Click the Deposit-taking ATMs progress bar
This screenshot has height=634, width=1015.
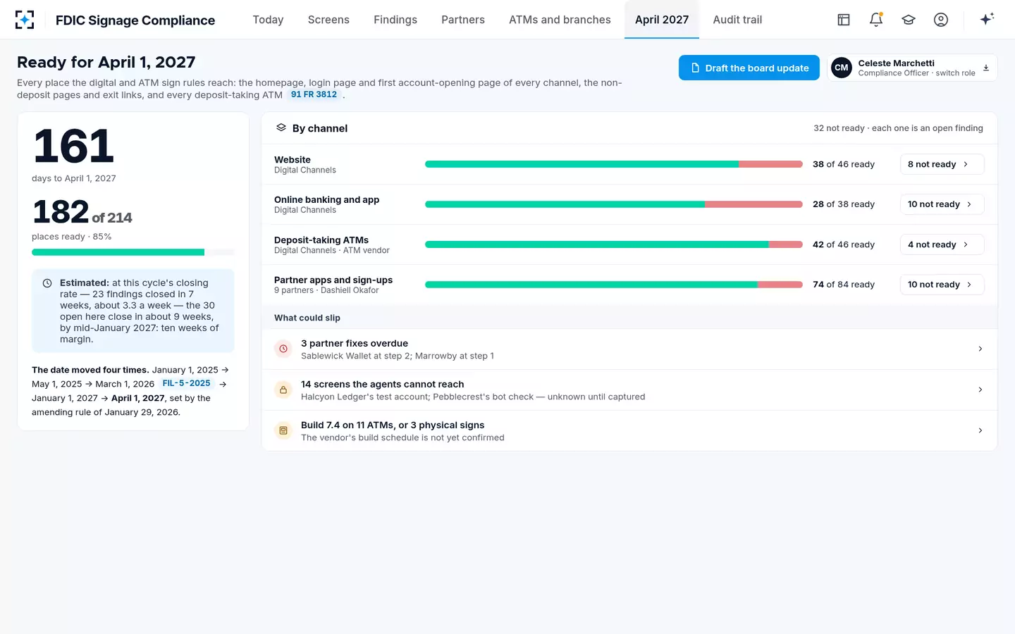[x=614, y=244]
